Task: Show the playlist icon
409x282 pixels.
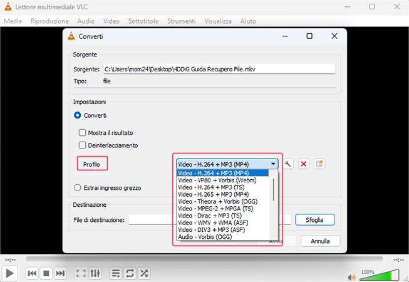Action: click(x=115, y=273)
